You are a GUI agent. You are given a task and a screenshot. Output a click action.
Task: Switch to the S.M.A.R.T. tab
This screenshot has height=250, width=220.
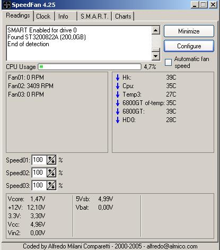pos(94,16)
